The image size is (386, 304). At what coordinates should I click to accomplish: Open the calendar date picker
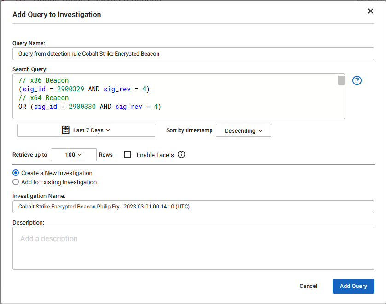click(66, 130)
